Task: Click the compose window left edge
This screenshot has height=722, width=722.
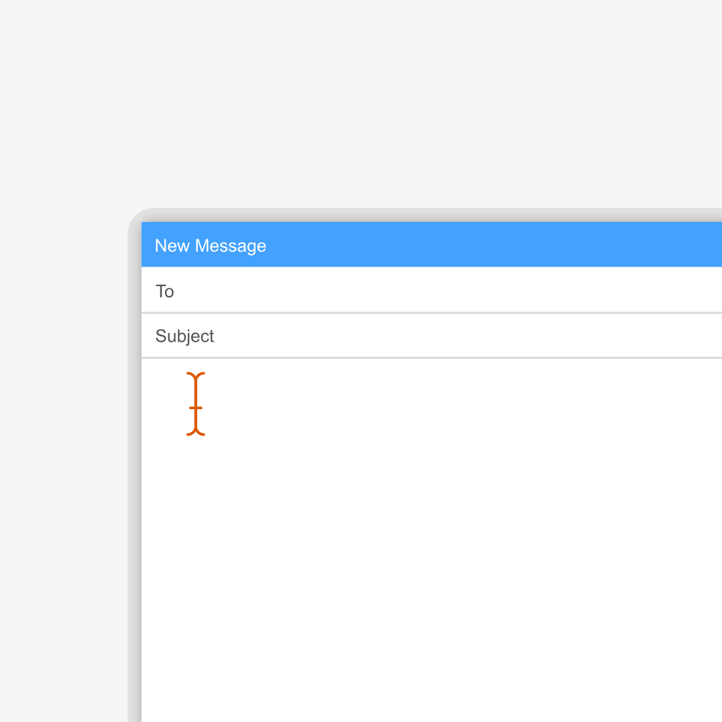Action: (142, 468)
